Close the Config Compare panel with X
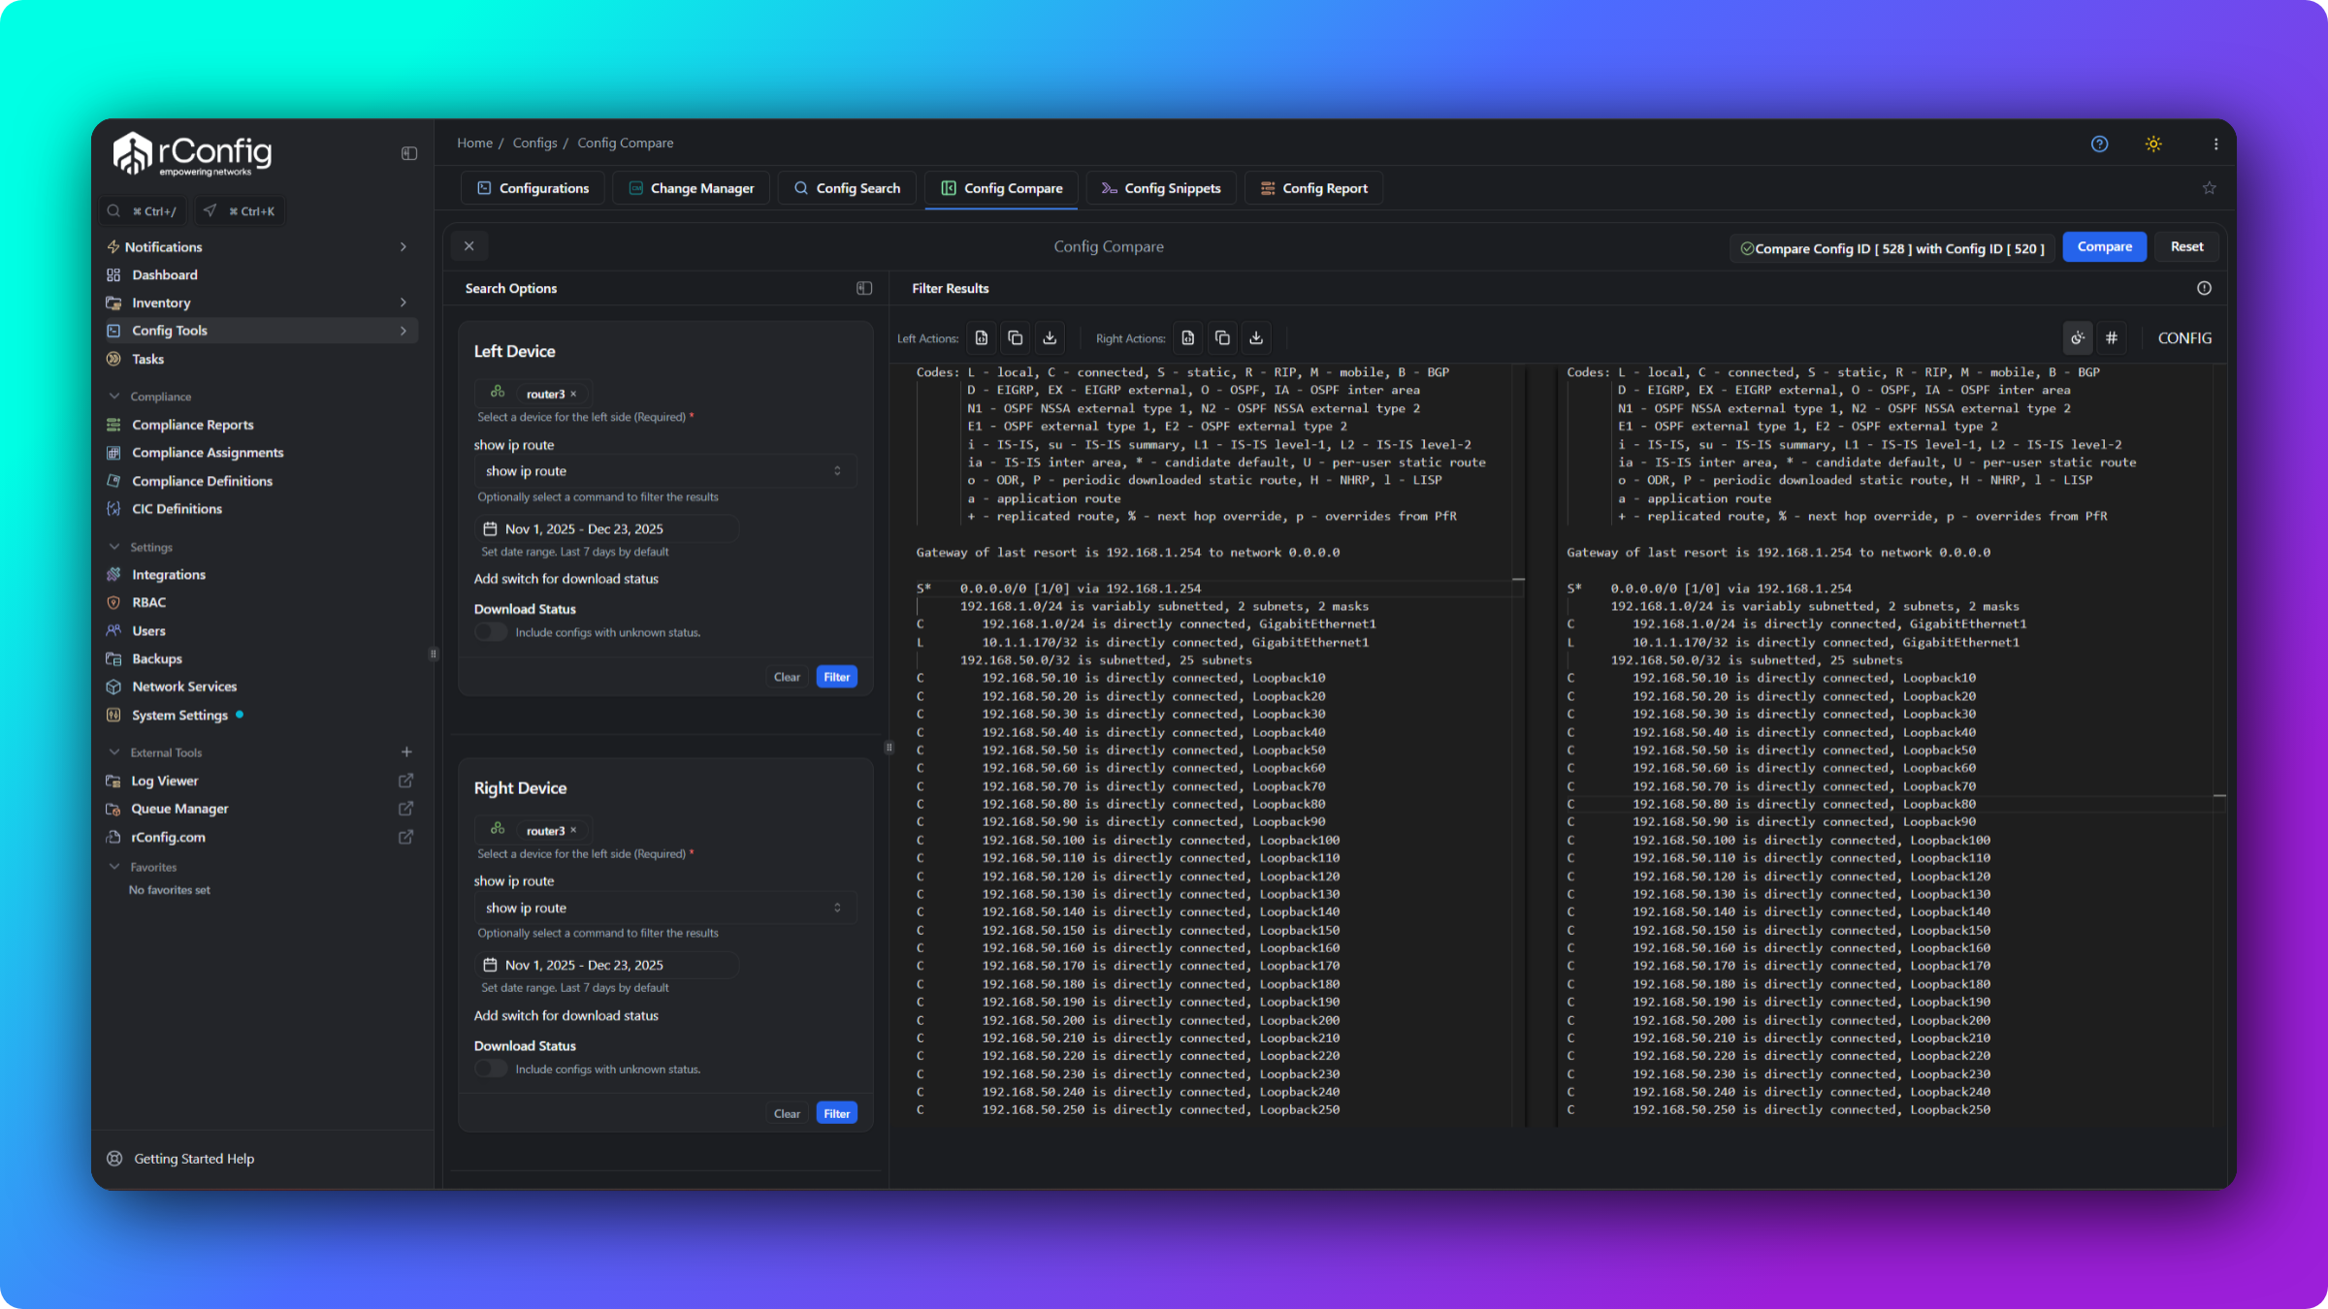The width and height of the screenshot is (2328, 1309). pyautogui.click(x=469, y=246)
